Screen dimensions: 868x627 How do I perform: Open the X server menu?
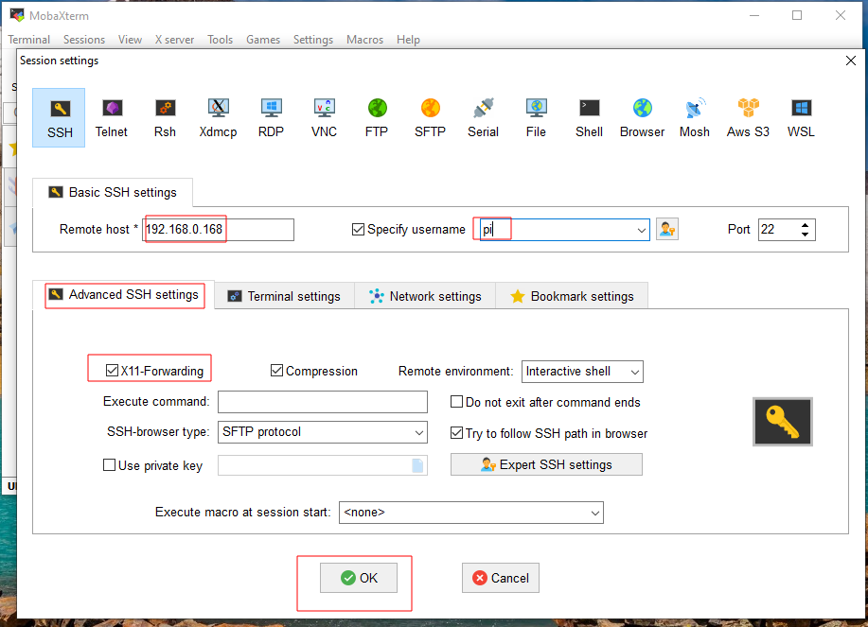tap(174, 40)
